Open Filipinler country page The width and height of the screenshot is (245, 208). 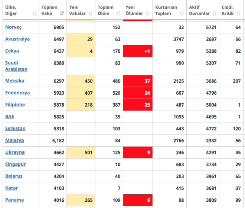[15, 105]
